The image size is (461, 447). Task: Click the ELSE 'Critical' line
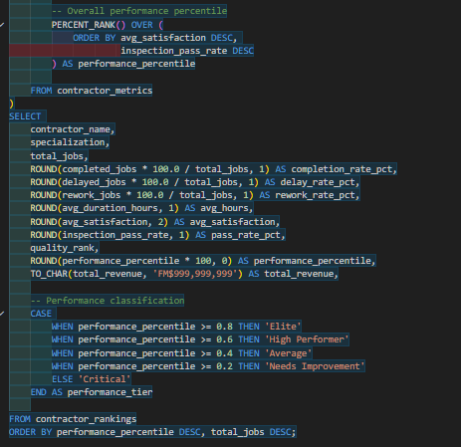coord(92,379)
